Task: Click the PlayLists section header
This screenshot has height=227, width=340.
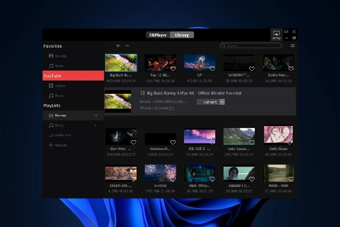Action: 52,106
